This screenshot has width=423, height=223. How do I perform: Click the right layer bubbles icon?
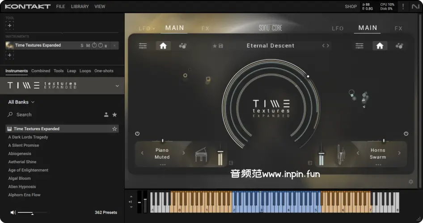pos(399,45)
